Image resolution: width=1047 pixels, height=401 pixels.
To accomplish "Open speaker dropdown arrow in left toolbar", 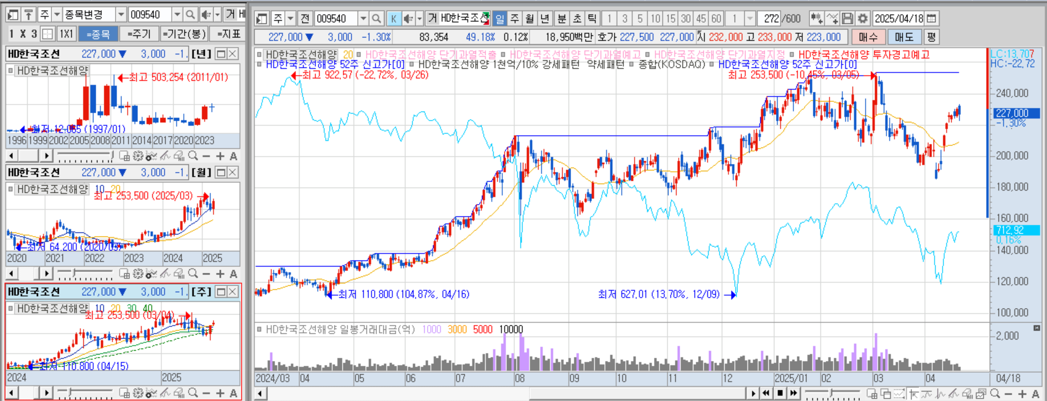I will pyautogui.click(x=217, y=14).
